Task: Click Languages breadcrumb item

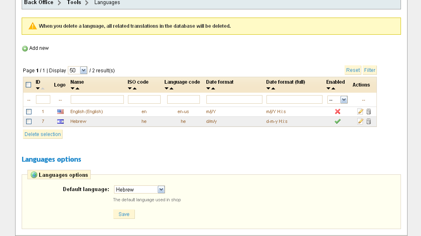Action: [107, 2]
